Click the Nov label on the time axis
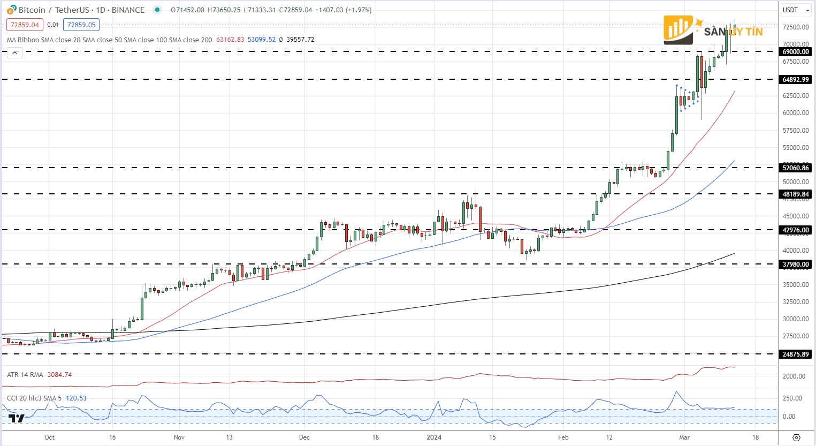The height and width of the screenshot is (446, 816). coord(179,437)
